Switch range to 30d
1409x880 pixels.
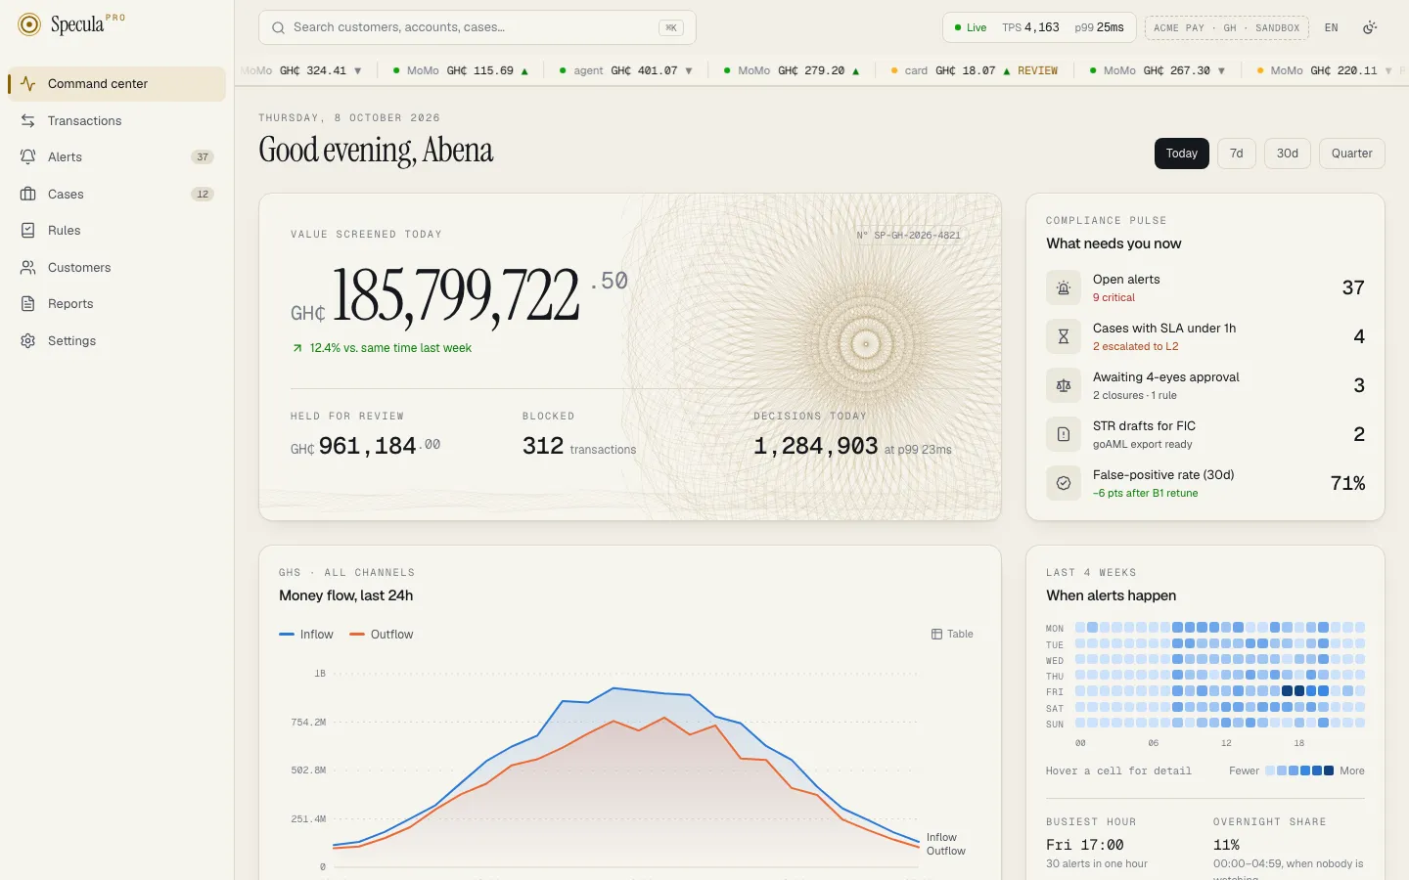coord(1288,154)
